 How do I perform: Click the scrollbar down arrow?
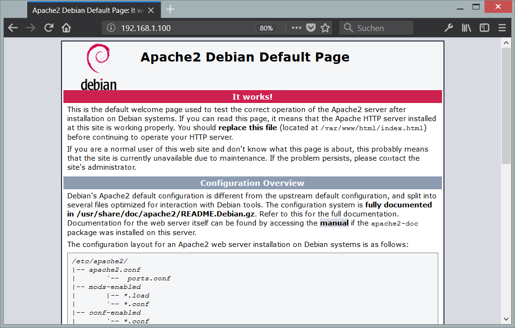click(506, 319)
